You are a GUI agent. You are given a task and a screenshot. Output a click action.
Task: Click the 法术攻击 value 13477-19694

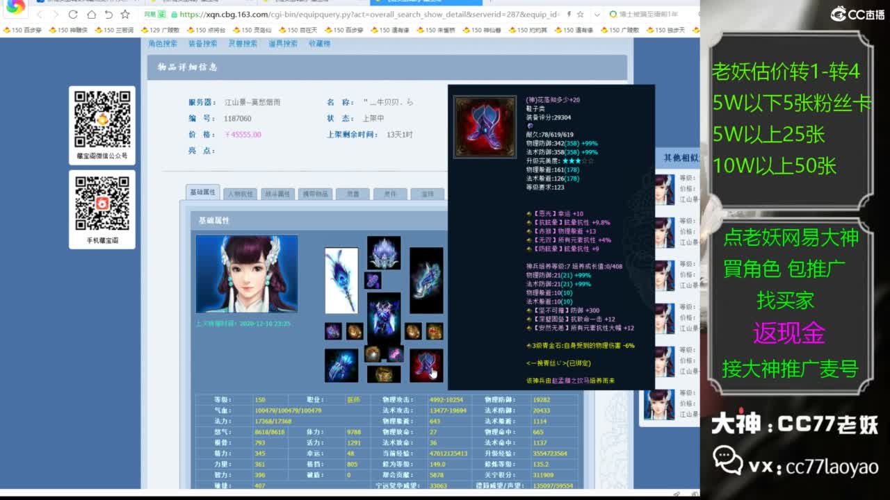click(x=448, y=410)
